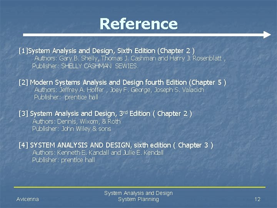Select reference [1] System Analysis and Design, Sixth Edition

pyautogui.click(x=107, y=51)
